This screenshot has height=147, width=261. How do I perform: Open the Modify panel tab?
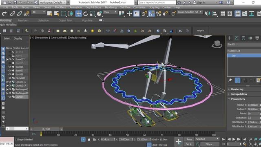pyautogui.click(x=237, y=38)
